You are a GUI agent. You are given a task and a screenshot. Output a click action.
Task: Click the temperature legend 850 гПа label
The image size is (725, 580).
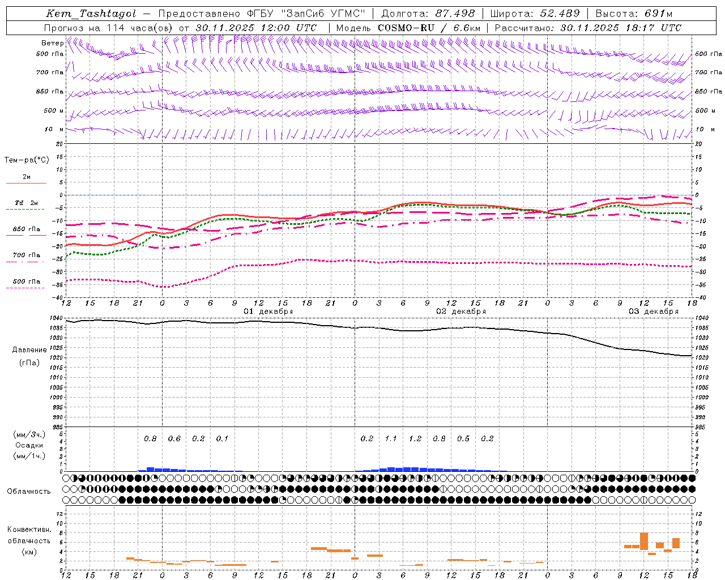(x=27, y=229)
